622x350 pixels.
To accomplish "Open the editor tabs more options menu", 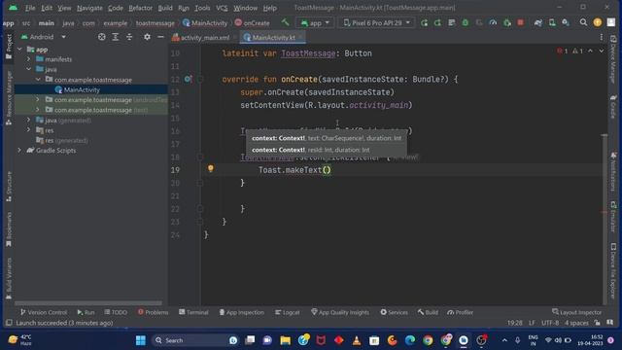I will (x=602, y=37).
